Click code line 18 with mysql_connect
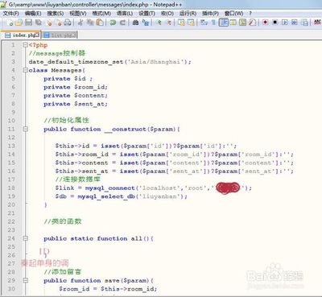This screenshot has height=297, width=322. pyautogui.click(x=153, y=188)
